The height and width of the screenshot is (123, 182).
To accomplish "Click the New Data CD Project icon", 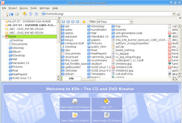I will (x=75, y=115).
